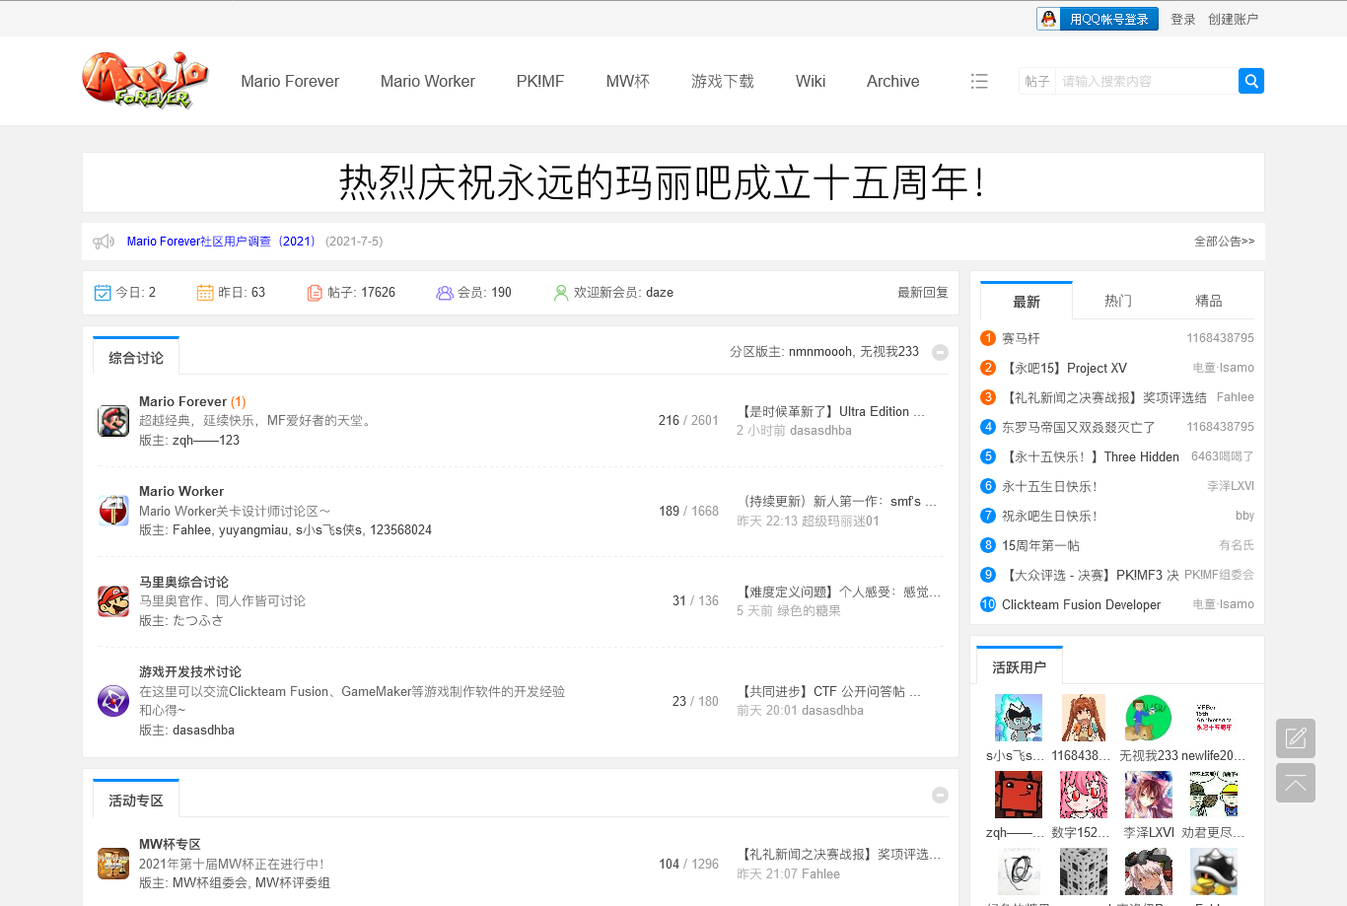Screen dimensions: 1347x906
Task: Open the 活动专区 section header
Action: click(136, 801)
